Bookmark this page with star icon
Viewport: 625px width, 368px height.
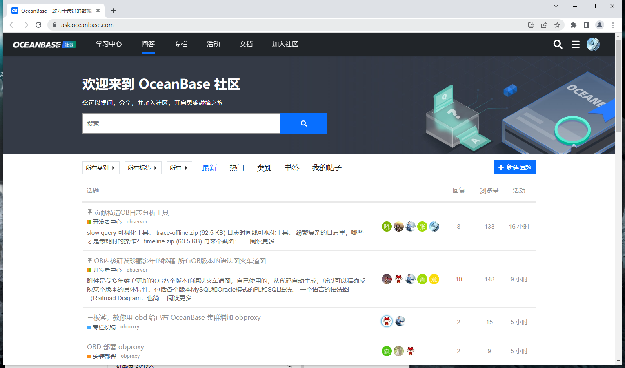tap(557, 25)
